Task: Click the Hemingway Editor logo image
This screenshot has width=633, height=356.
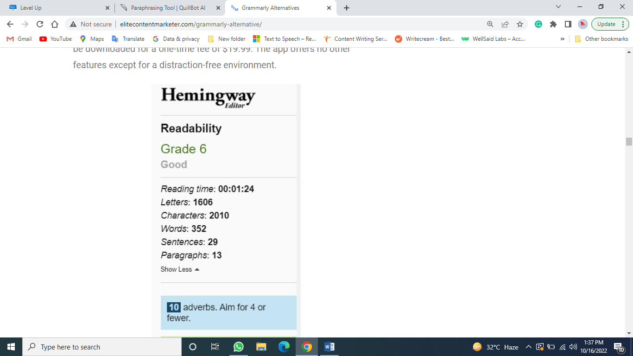Action: [208, 97]
